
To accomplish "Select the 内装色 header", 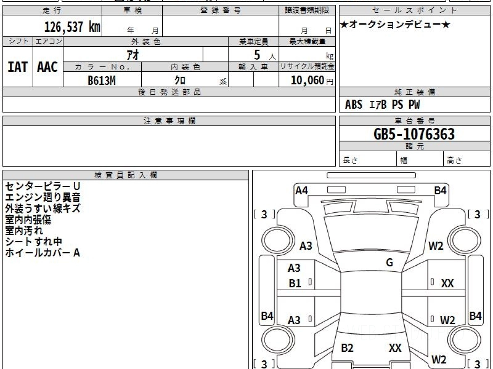I will [185, 67].
